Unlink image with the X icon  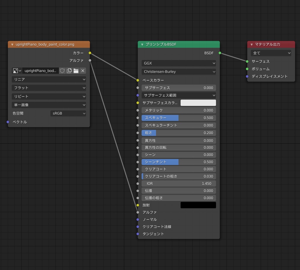pos(83,70)
